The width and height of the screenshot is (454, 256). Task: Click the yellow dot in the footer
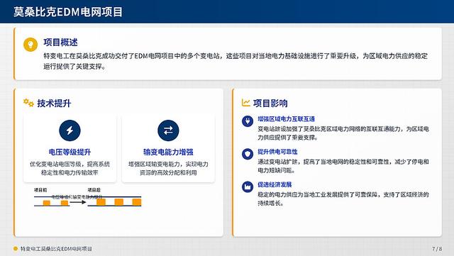16,248
